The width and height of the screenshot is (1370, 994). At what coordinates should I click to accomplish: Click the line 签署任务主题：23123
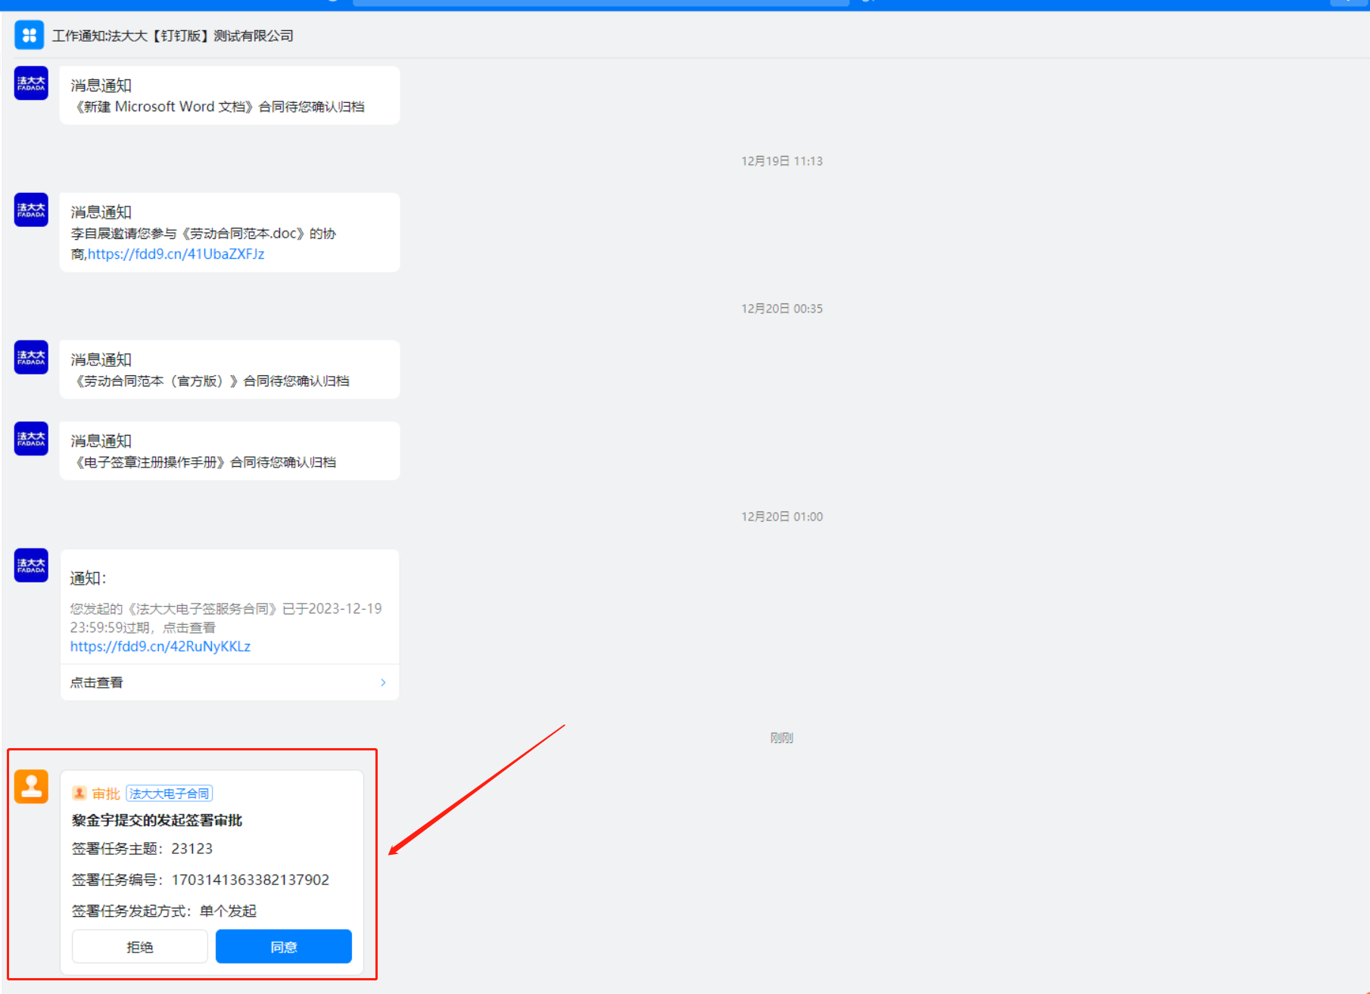pos(142,849)
